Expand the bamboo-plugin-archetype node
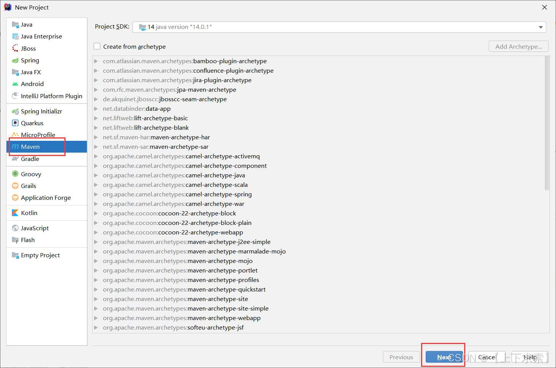Image resolution: width=556 pixels, height=368 pixels. (96, 61)
